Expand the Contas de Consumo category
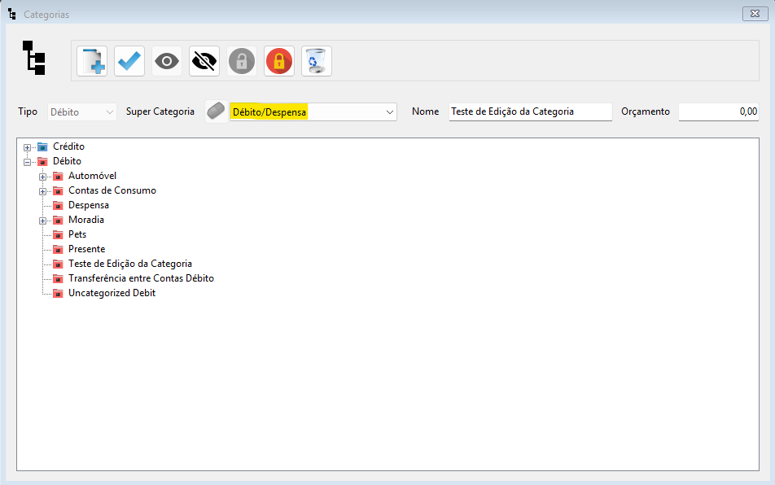775x485 pixels. [43, 191]
